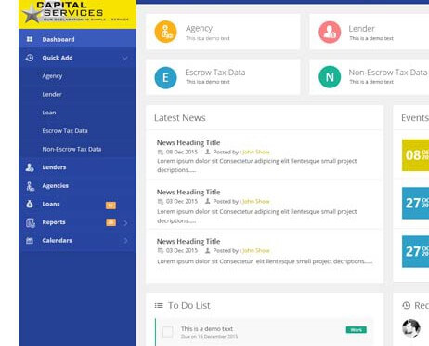This screenshot has height=346, width=429.
Task: Click the Lenders sidebar icon
Action: click(x=30, y=167)
